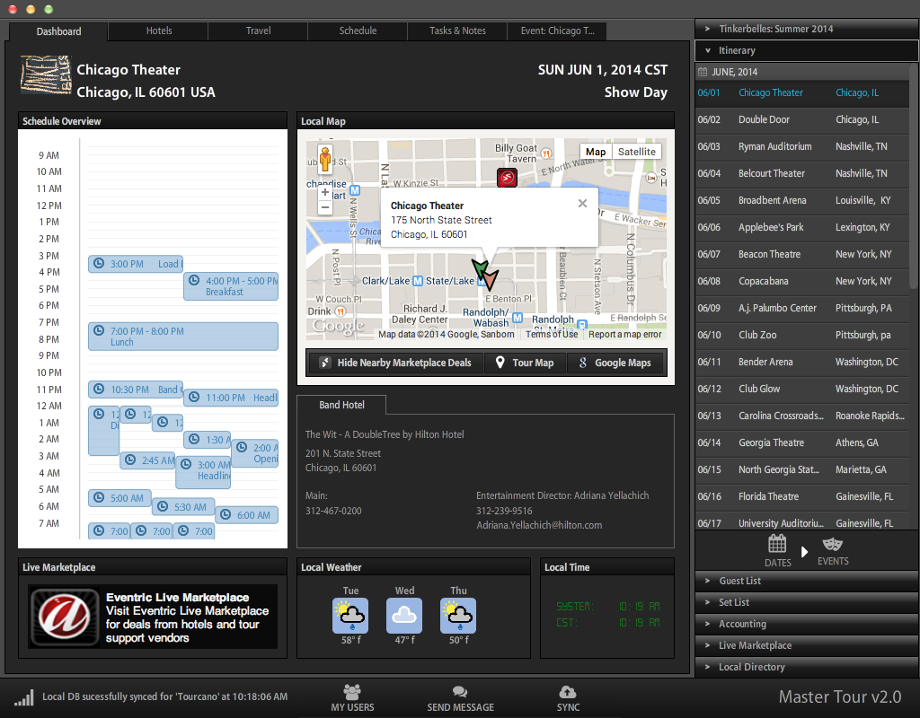Click the Tinkerbelles band logo thumbnail
920x718 pixels.
[x=46, y=74]
